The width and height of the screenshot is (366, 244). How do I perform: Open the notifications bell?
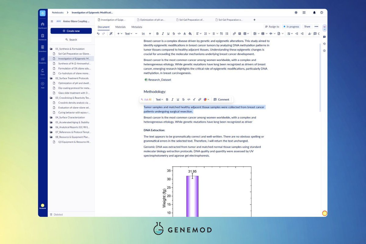click(x=314, y=13)
